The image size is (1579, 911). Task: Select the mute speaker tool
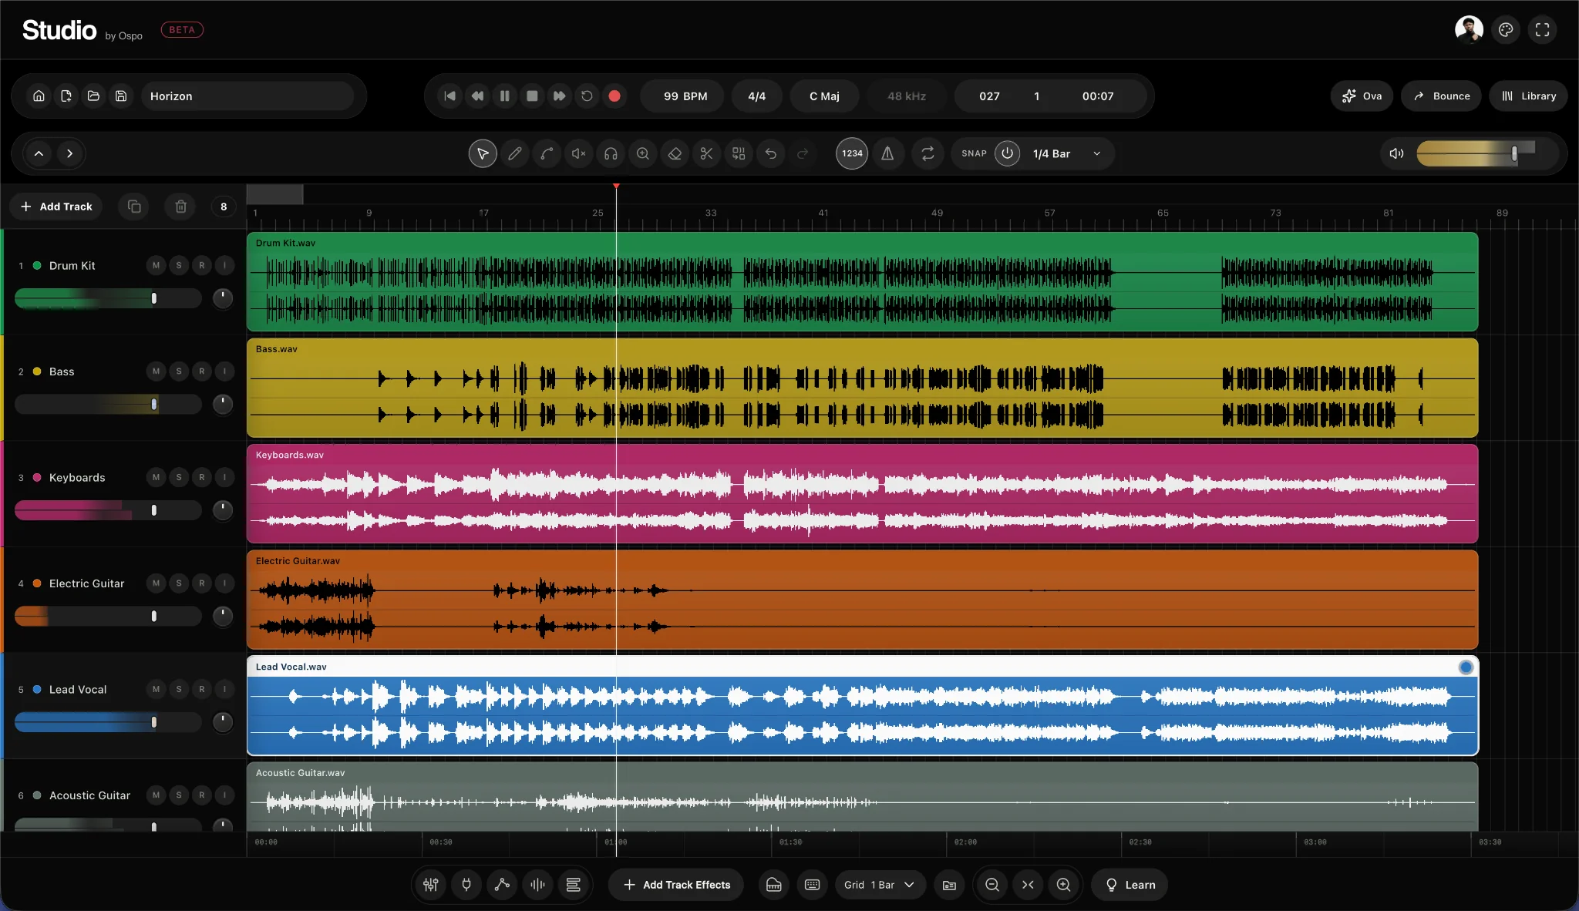[578, 153]
